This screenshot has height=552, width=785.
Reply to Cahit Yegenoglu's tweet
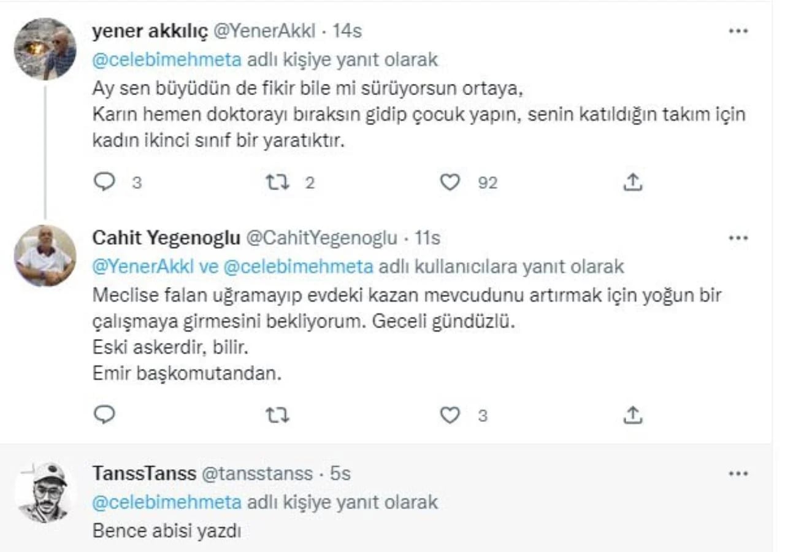click(x=105, y=415)
